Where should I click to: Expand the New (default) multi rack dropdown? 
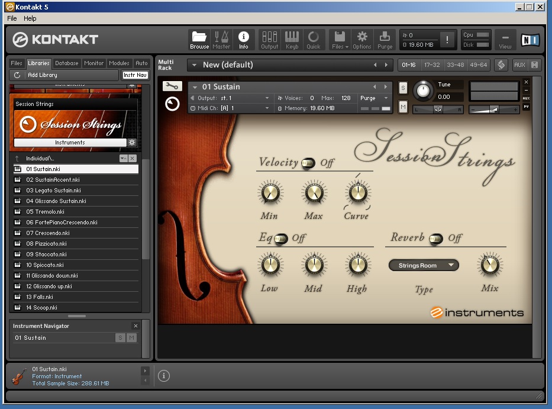click(193, 65)
